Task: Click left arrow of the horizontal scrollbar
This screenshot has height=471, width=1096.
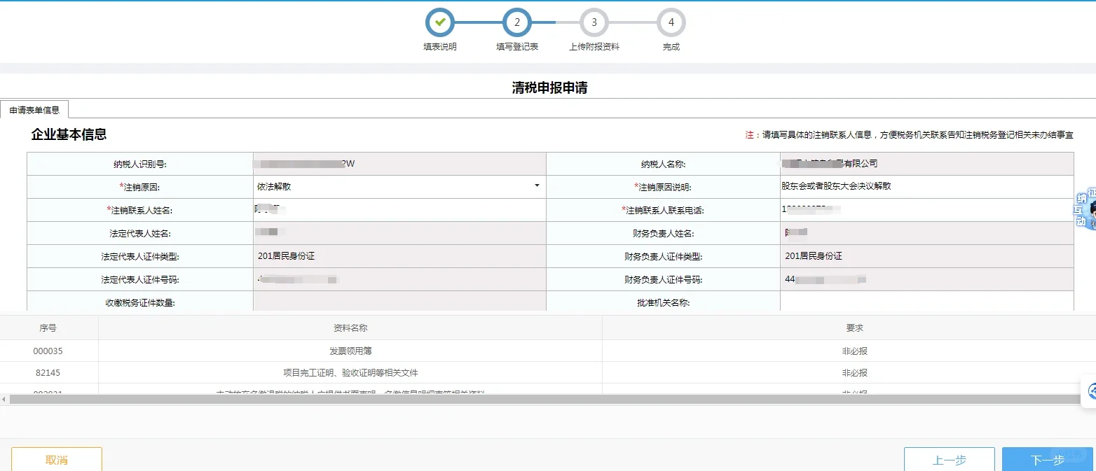Action: pos(4,399)
